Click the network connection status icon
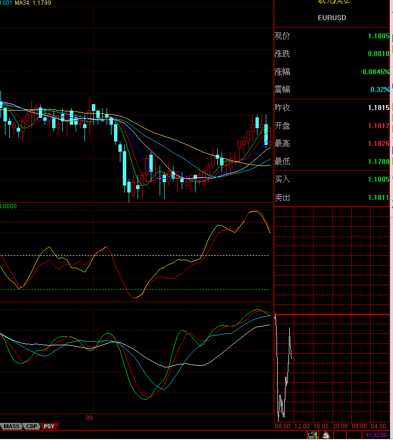Image resolution: width=393 pixels, height=440 pixels. click(312, 435)
